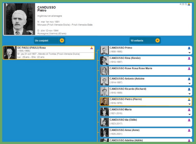
Task: Click the plus icon beside Un conjoint
Action: (62, 40)
